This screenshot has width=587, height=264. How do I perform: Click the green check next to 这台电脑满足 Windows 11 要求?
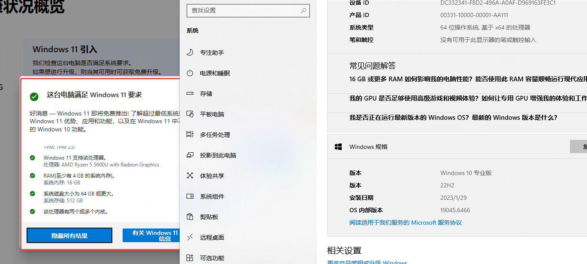click(34, 97)
